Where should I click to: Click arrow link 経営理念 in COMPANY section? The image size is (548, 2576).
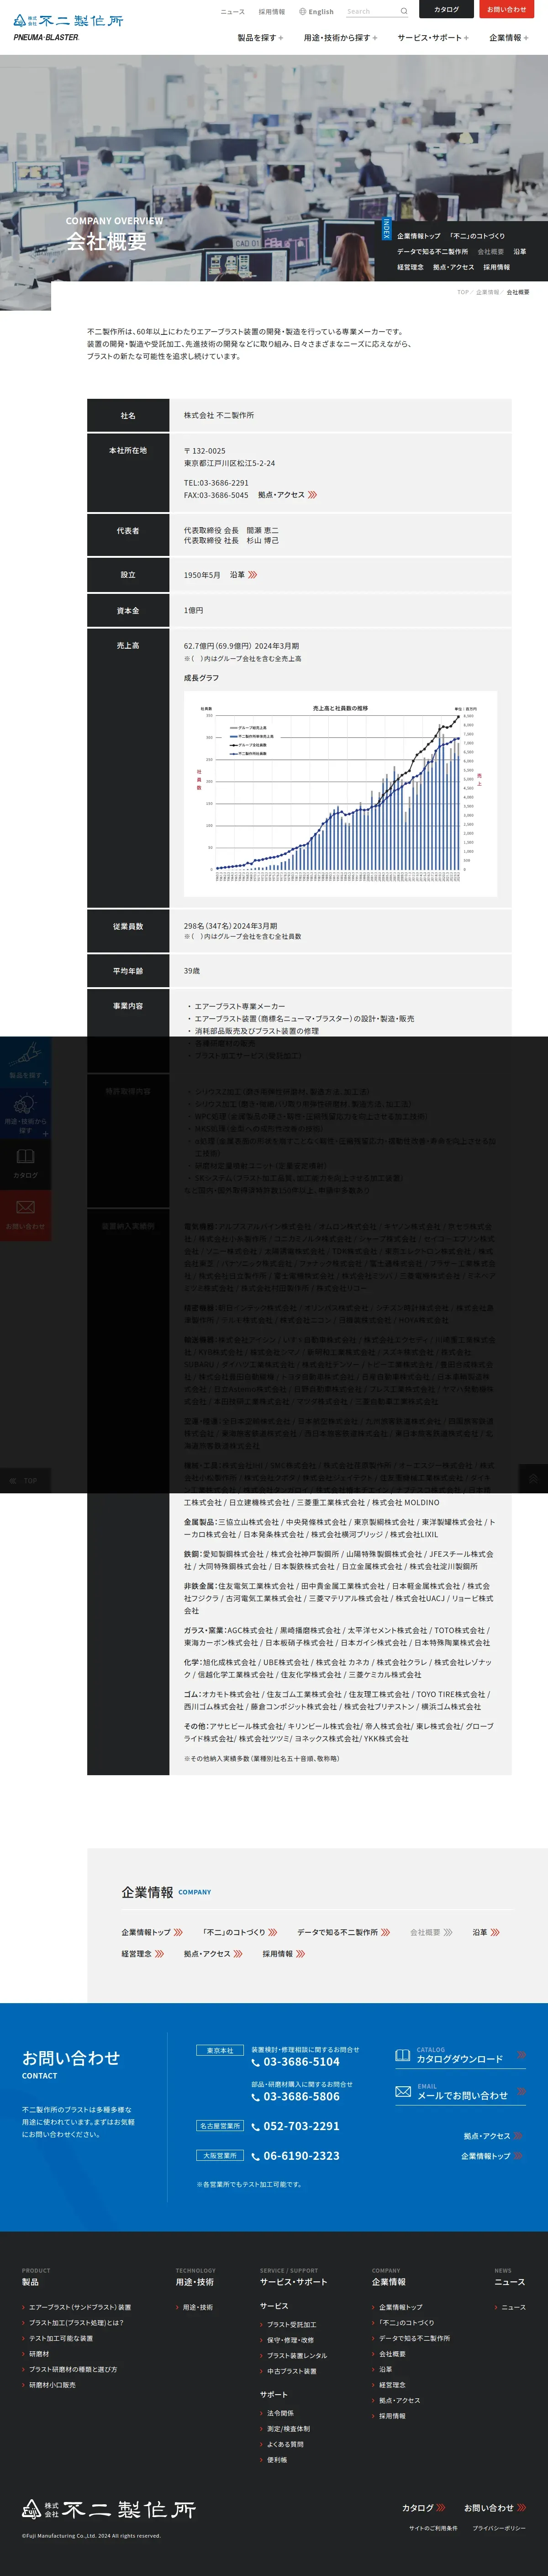click(x=143, y=1953)
